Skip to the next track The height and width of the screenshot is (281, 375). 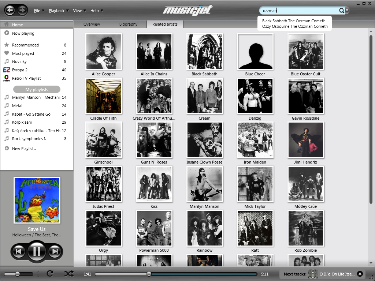point(55,251)
